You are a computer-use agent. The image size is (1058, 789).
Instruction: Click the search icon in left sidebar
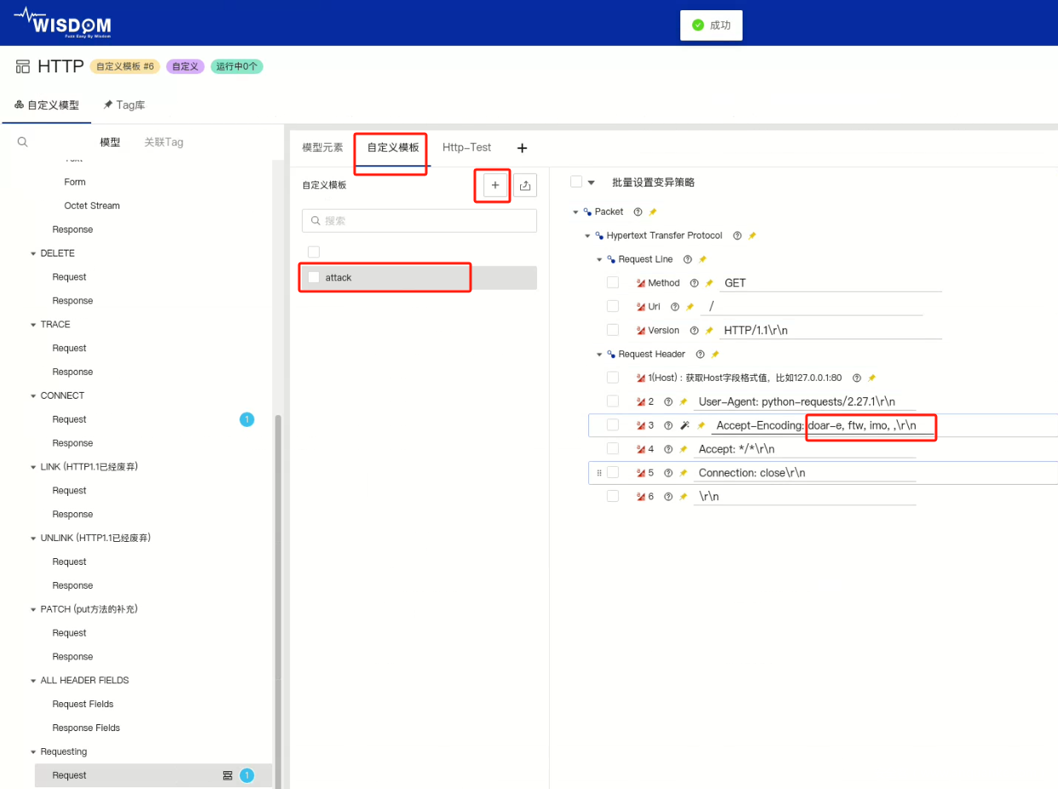point(23,142)
